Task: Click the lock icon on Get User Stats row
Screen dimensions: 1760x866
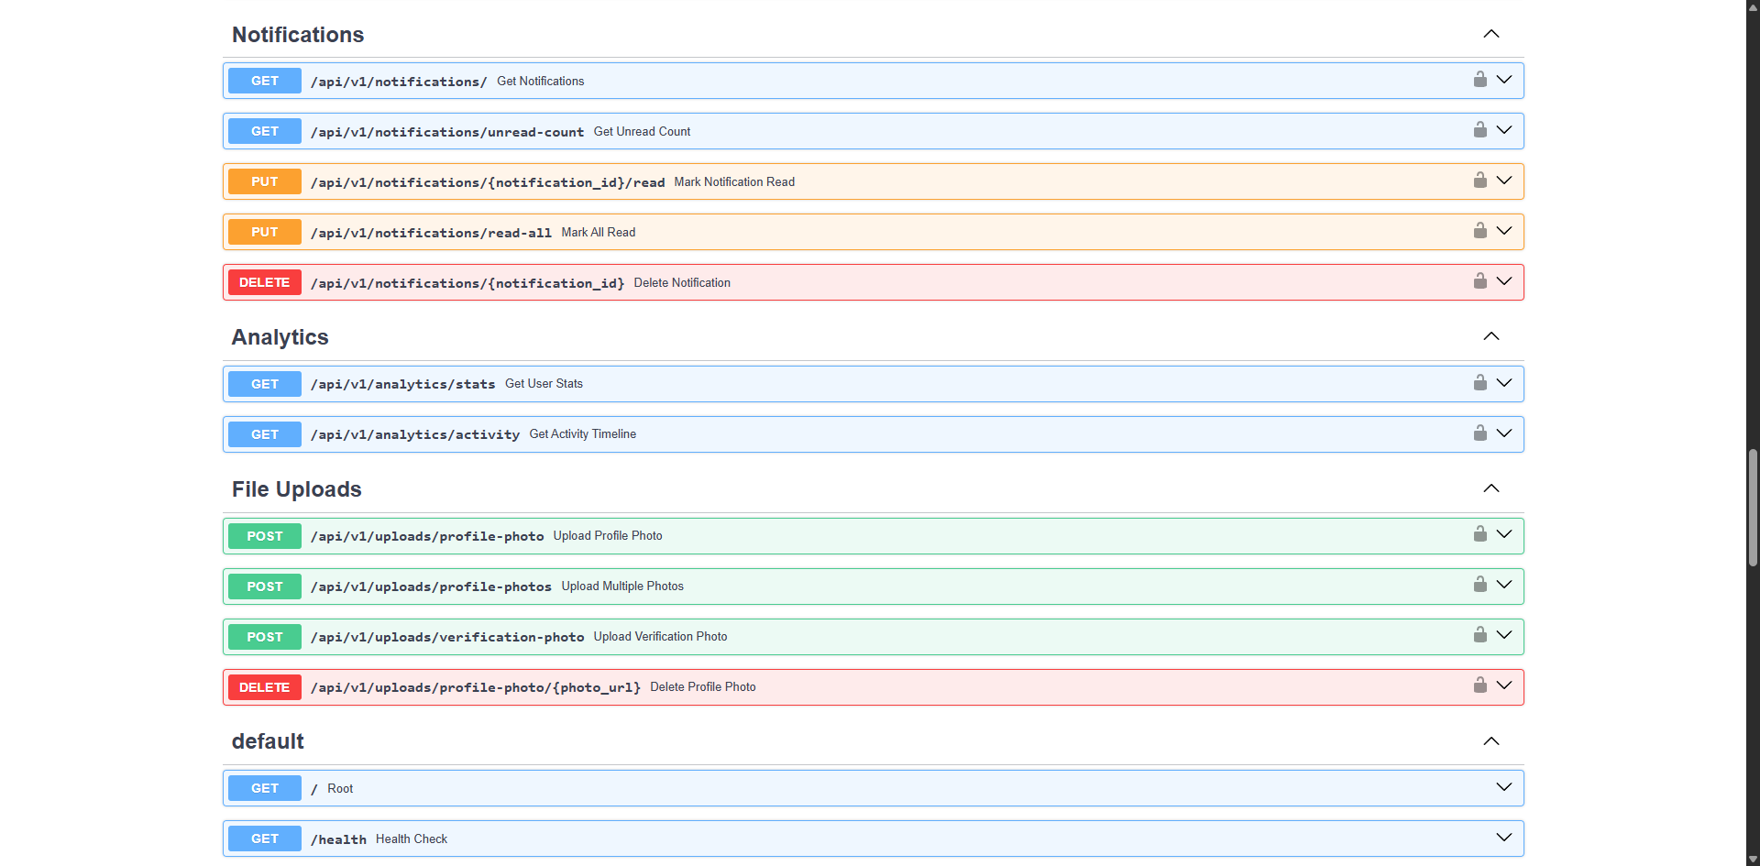Action: coord(1479,383)
